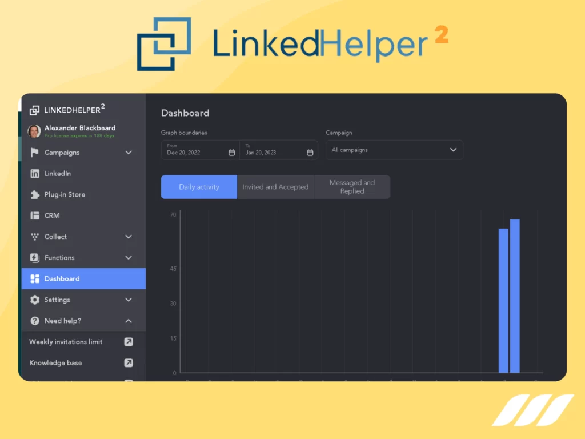Click the shorter blue bar in chart
This screenshot has height=439, width=585.
click(x=504, y=301)
